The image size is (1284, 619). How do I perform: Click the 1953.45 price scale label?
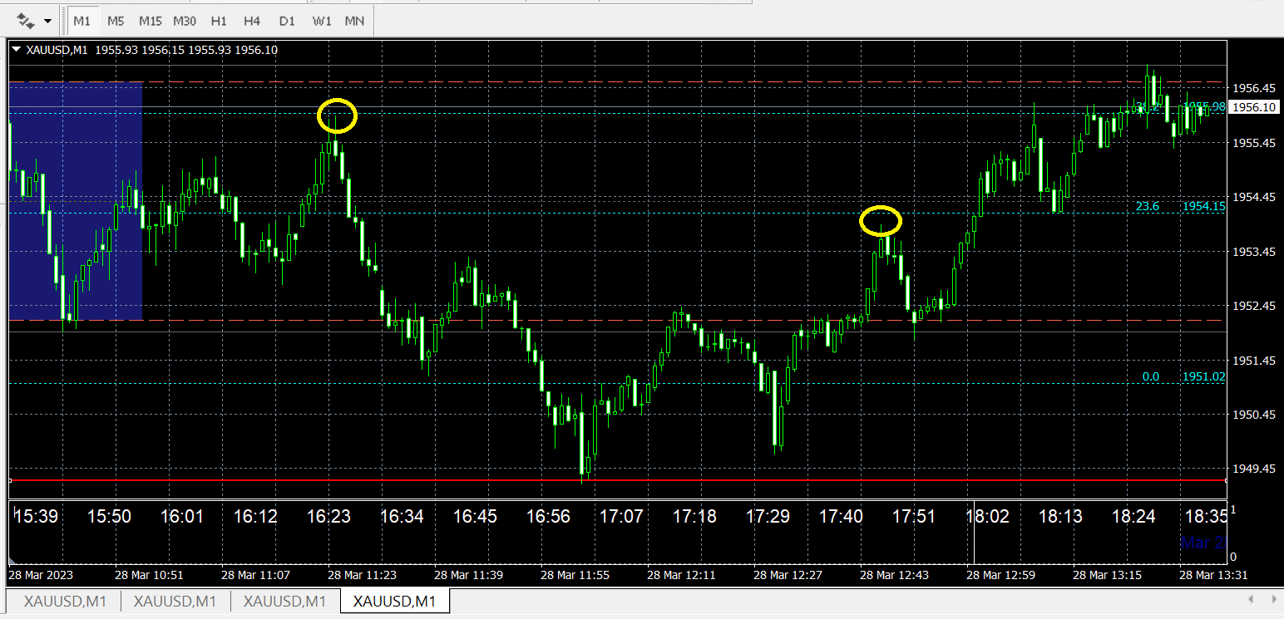click(x=1253, y=252)
